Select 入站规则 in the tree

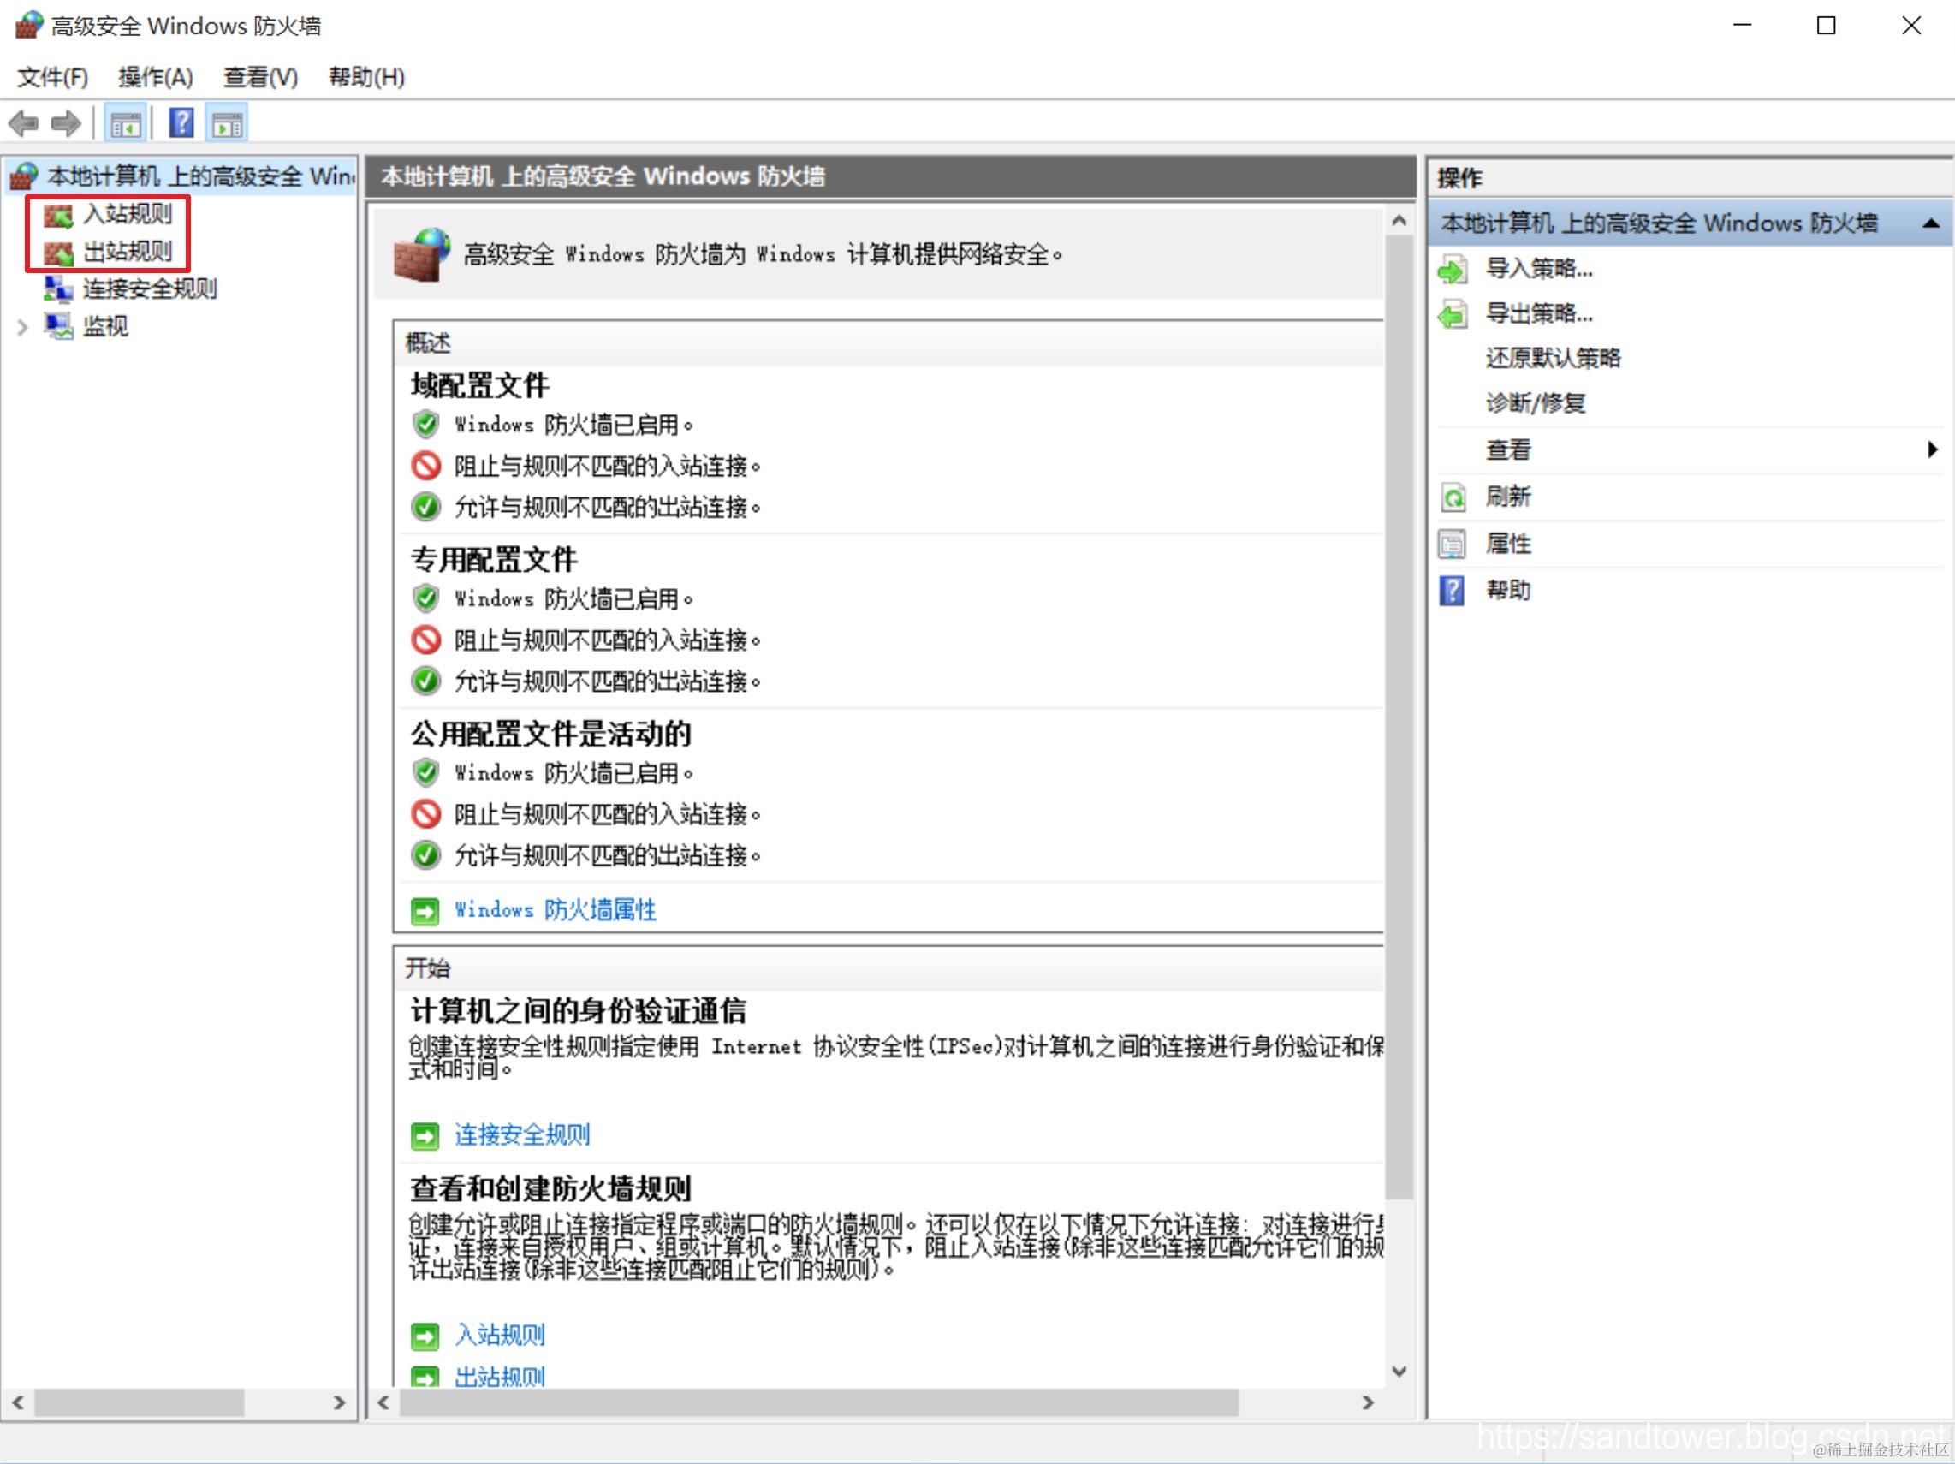(x=128, y=214)
